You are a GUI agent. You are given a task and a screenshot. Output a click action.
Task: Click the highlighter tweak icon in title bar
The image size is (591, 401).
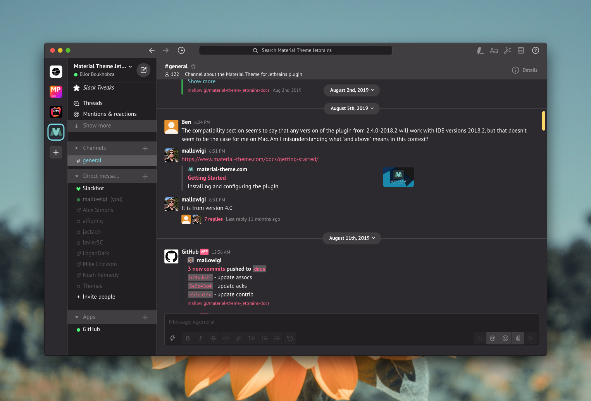[x=480, y=50]
